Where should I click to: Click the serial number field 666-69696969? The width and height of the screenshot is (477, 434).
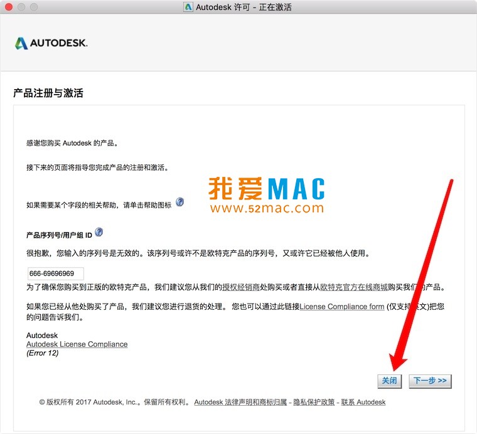(x=56, y=273)
